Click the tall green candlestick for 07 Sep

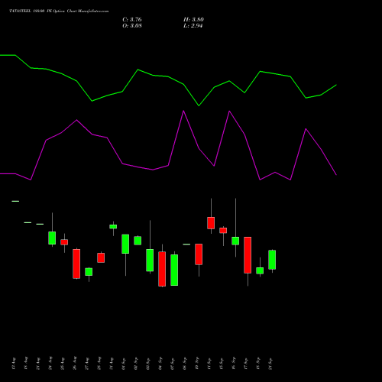174,270
